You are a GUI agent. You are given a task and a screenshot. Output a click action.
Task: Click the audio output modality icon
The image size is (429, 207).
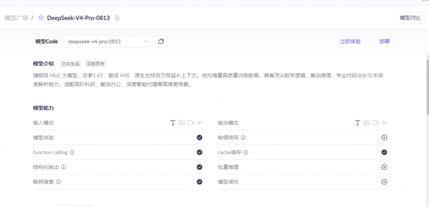(x=385, y=123)
